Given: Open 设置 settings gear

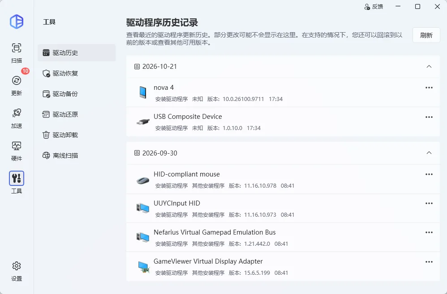Looking at the screenshot, I should 17,271.
